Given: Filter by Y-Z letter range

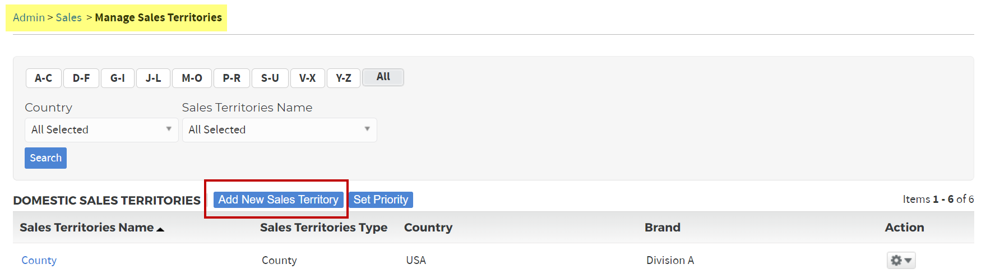Looking at the screenshot, I should pos(344,78).
